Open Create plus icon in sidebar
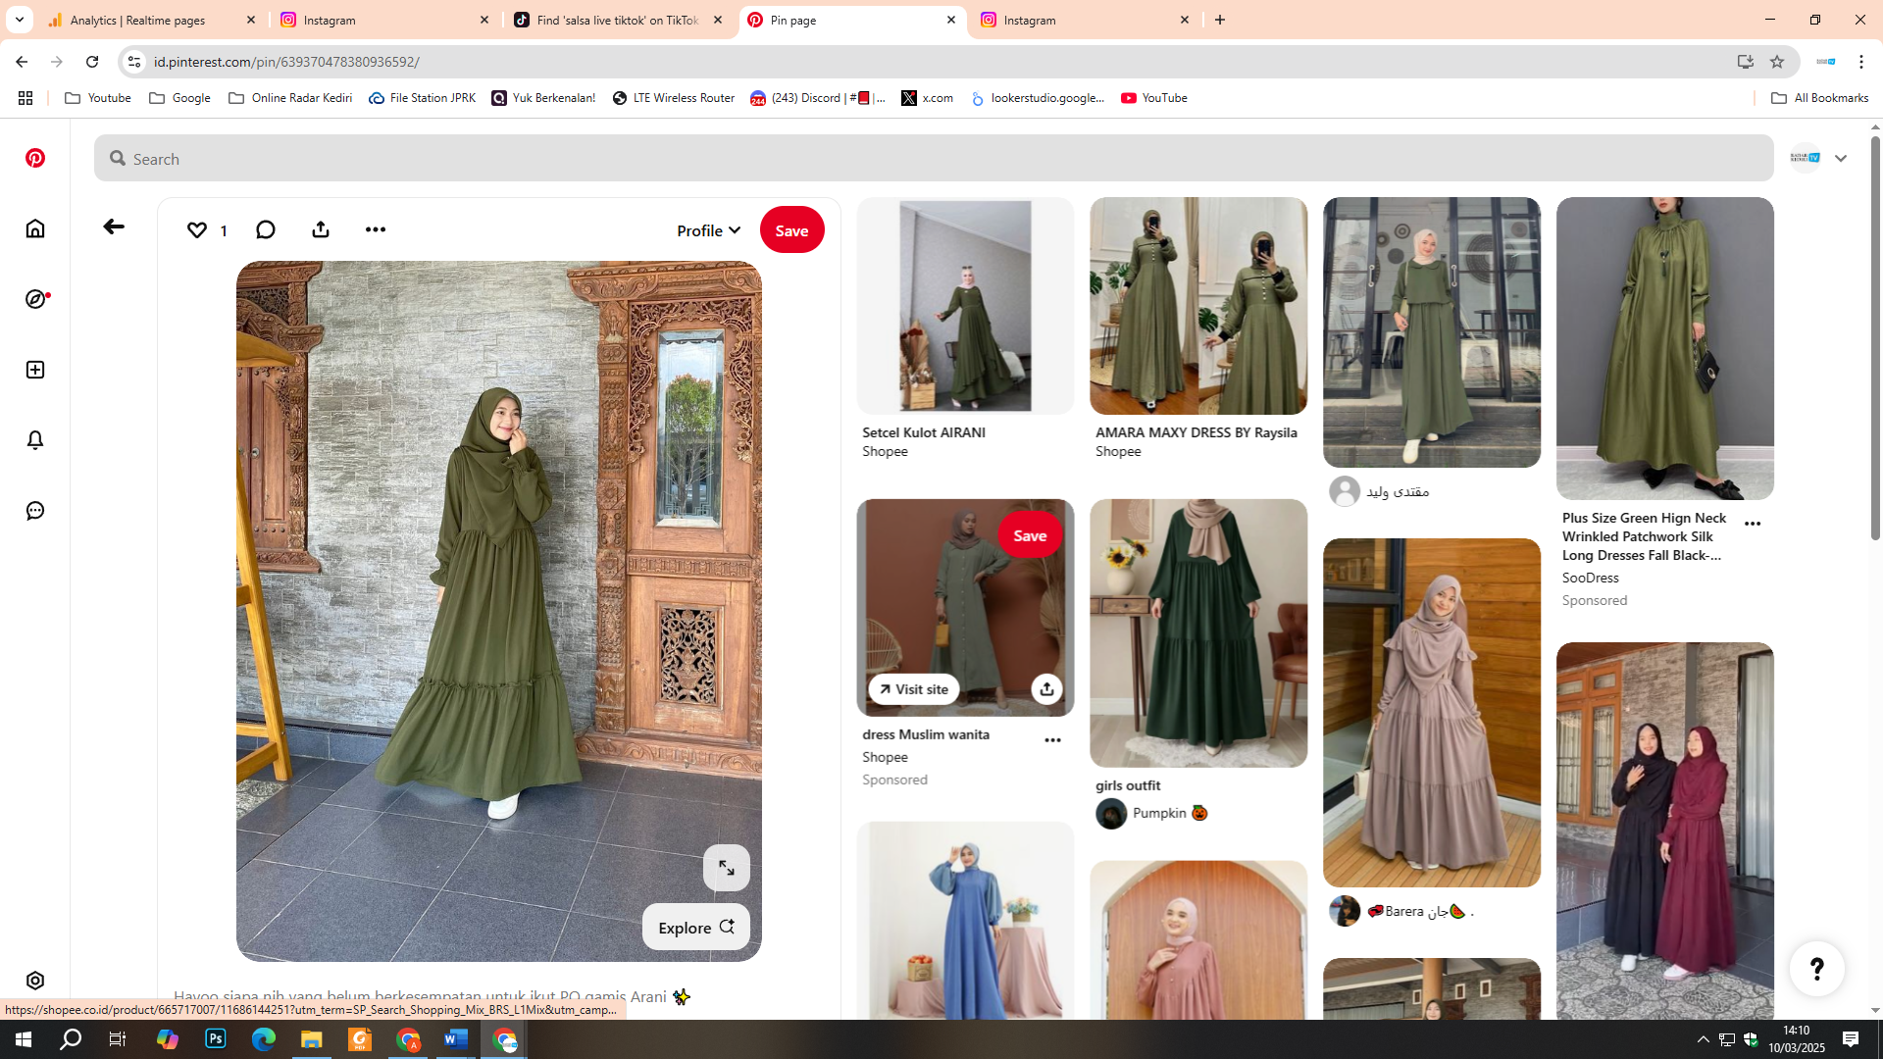 pos(35,370)
